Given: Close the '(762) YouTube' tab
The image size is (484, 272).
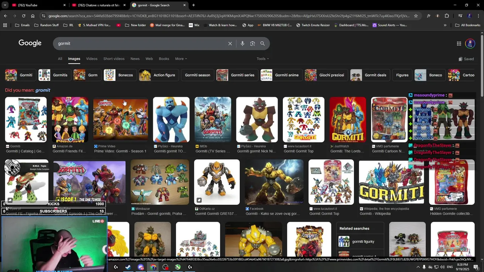Looking at the screenshot, I should tap(64, 5).
